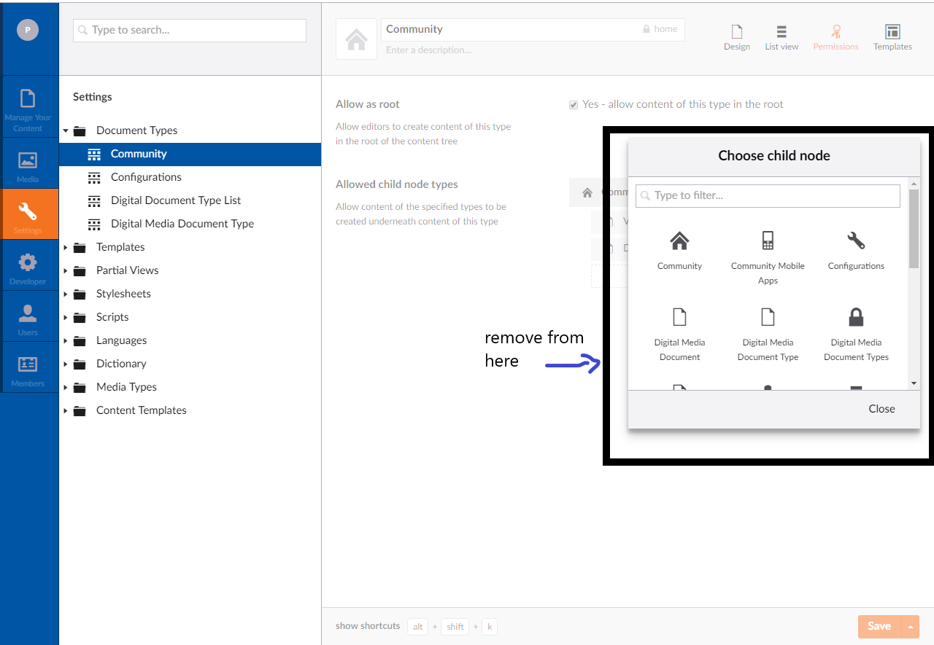The width and height of the screenshot is (934, 645).
Task: Open the Save button dropdown arrow
Action: click(910, 627)
